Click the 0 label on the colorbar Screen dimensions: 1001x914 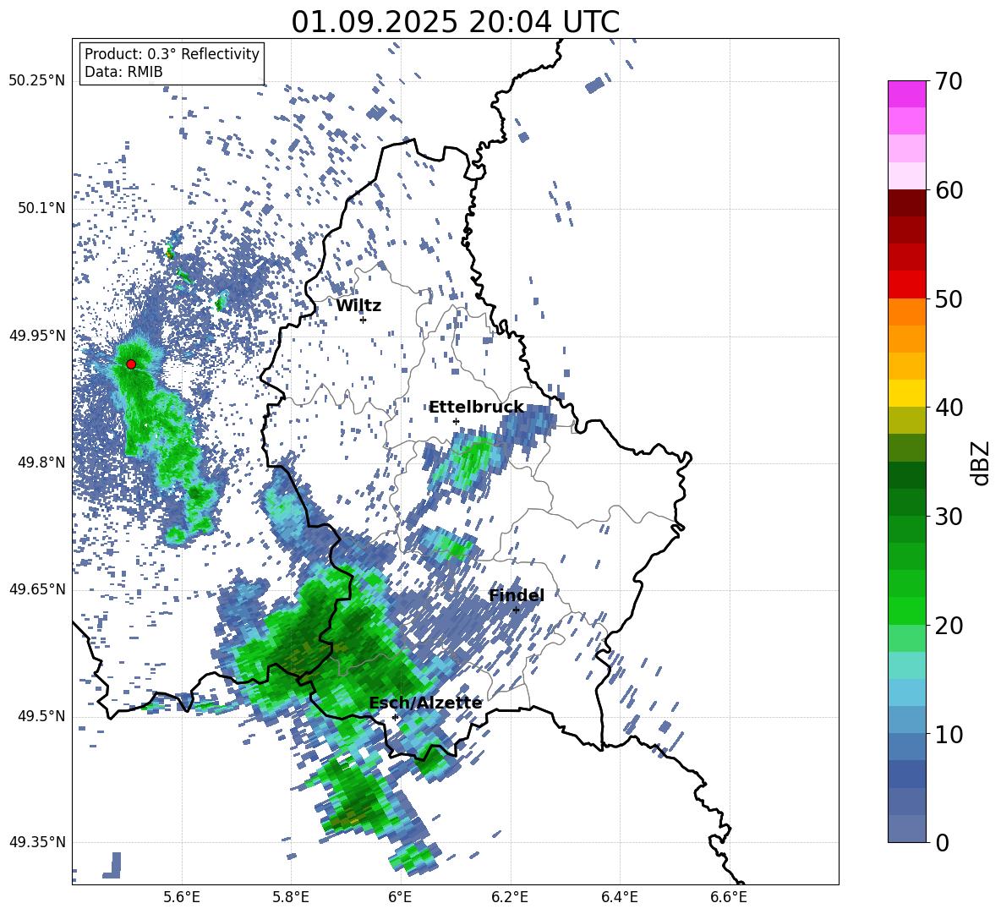942,842
